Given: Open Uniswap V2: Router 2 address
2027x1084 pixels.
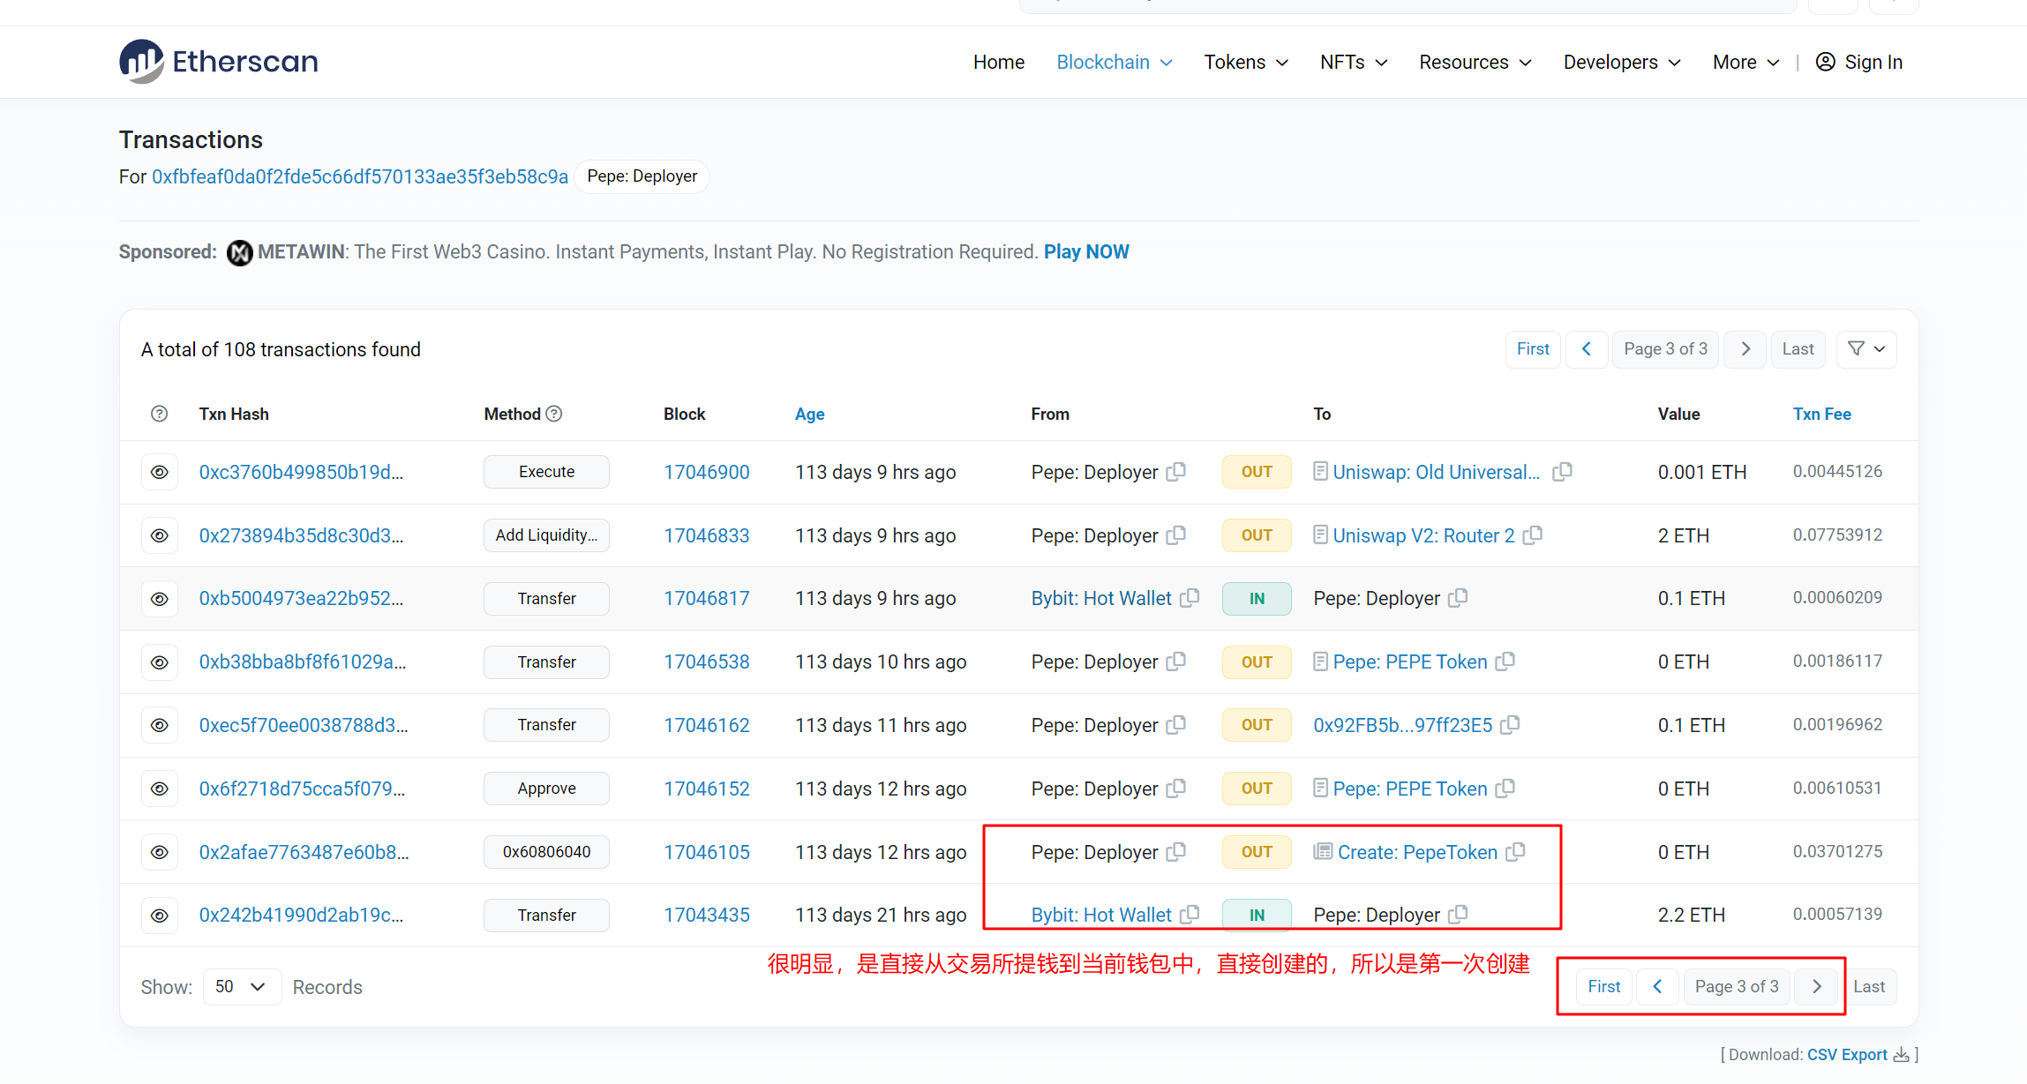Looking at the screenshot, I should 1423,535.
